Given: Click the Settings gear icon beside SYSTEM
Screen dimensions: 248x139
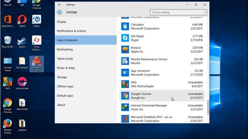Looking at the screenshot, I should [x=59, y=12].
